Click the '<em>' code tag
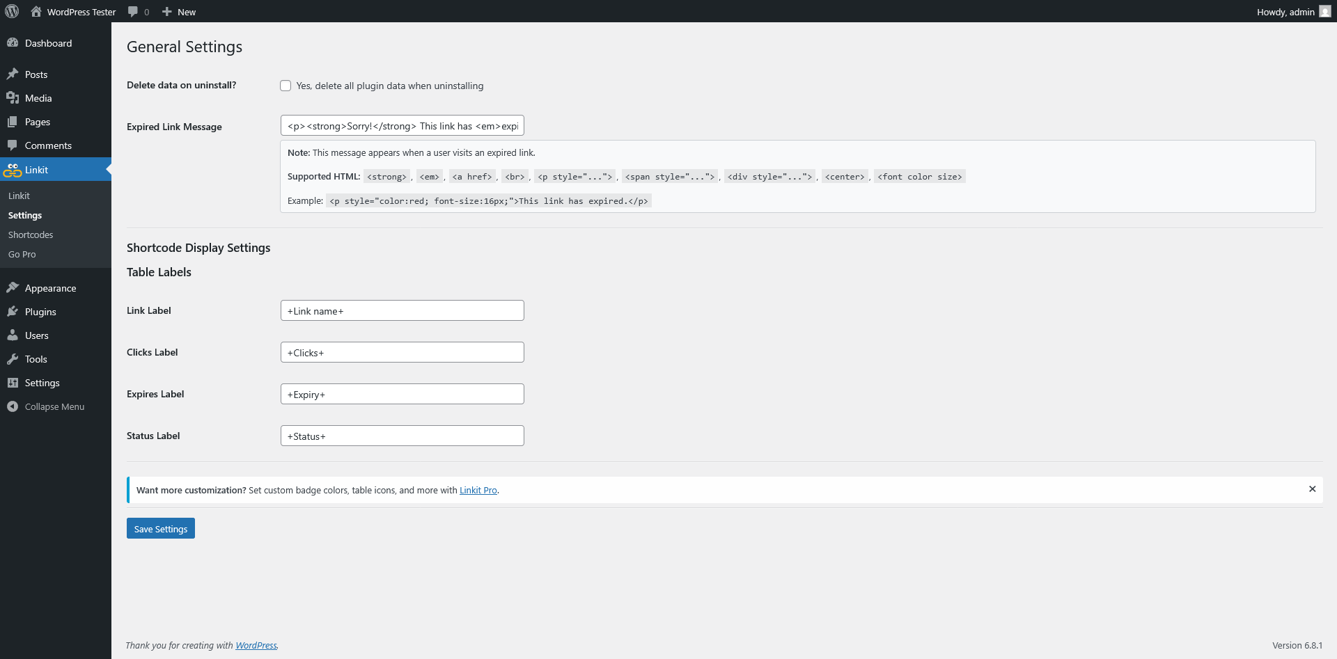Viewport: 1337px width, 659px height. coord(430,177)
